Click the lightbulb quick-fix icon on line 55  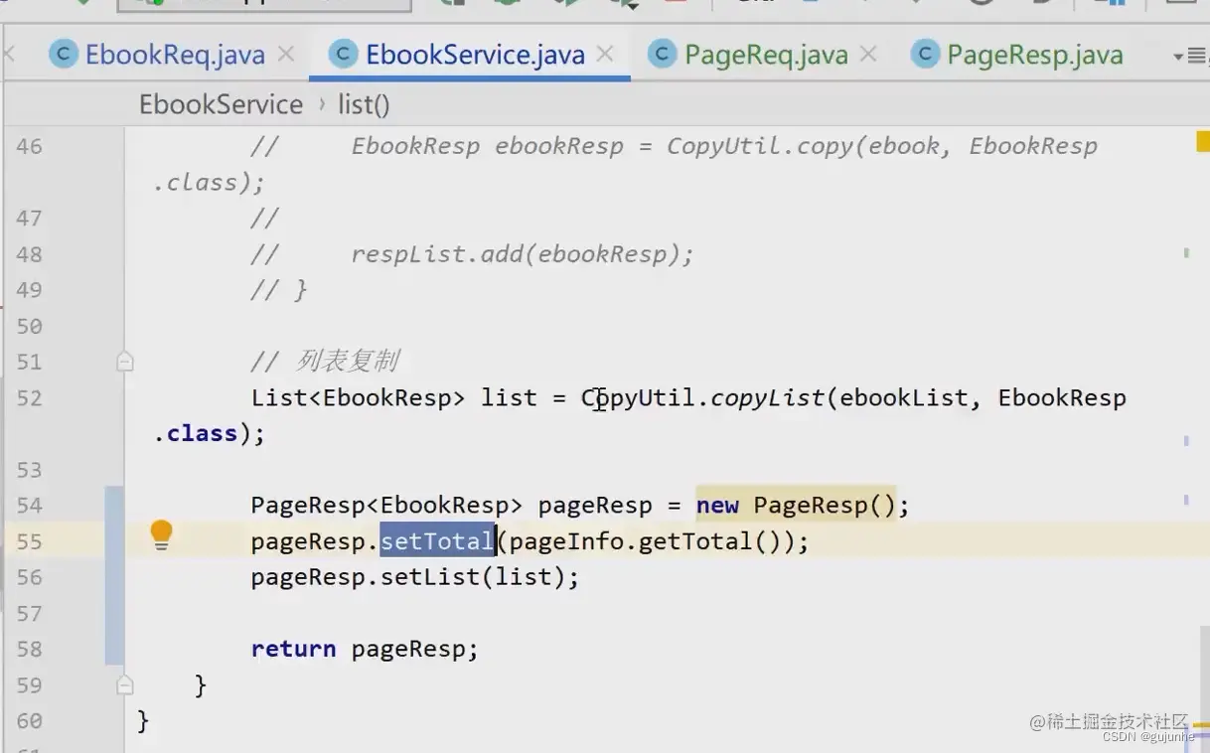click(x=161, y=535)
